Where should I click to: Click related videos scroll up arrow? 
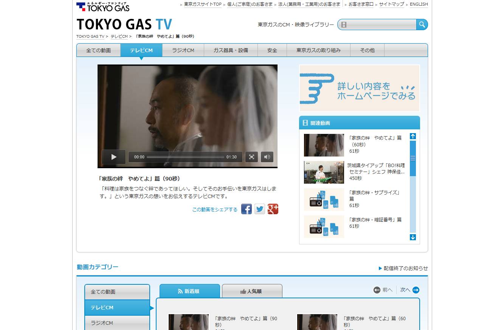[413, 136]
